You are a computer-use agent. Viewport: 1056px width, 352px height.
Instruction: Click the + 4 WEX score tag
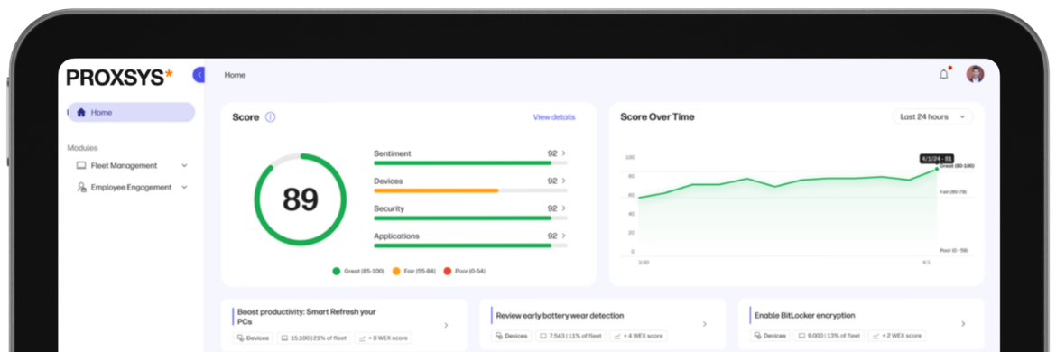click(x=638, y=336)
